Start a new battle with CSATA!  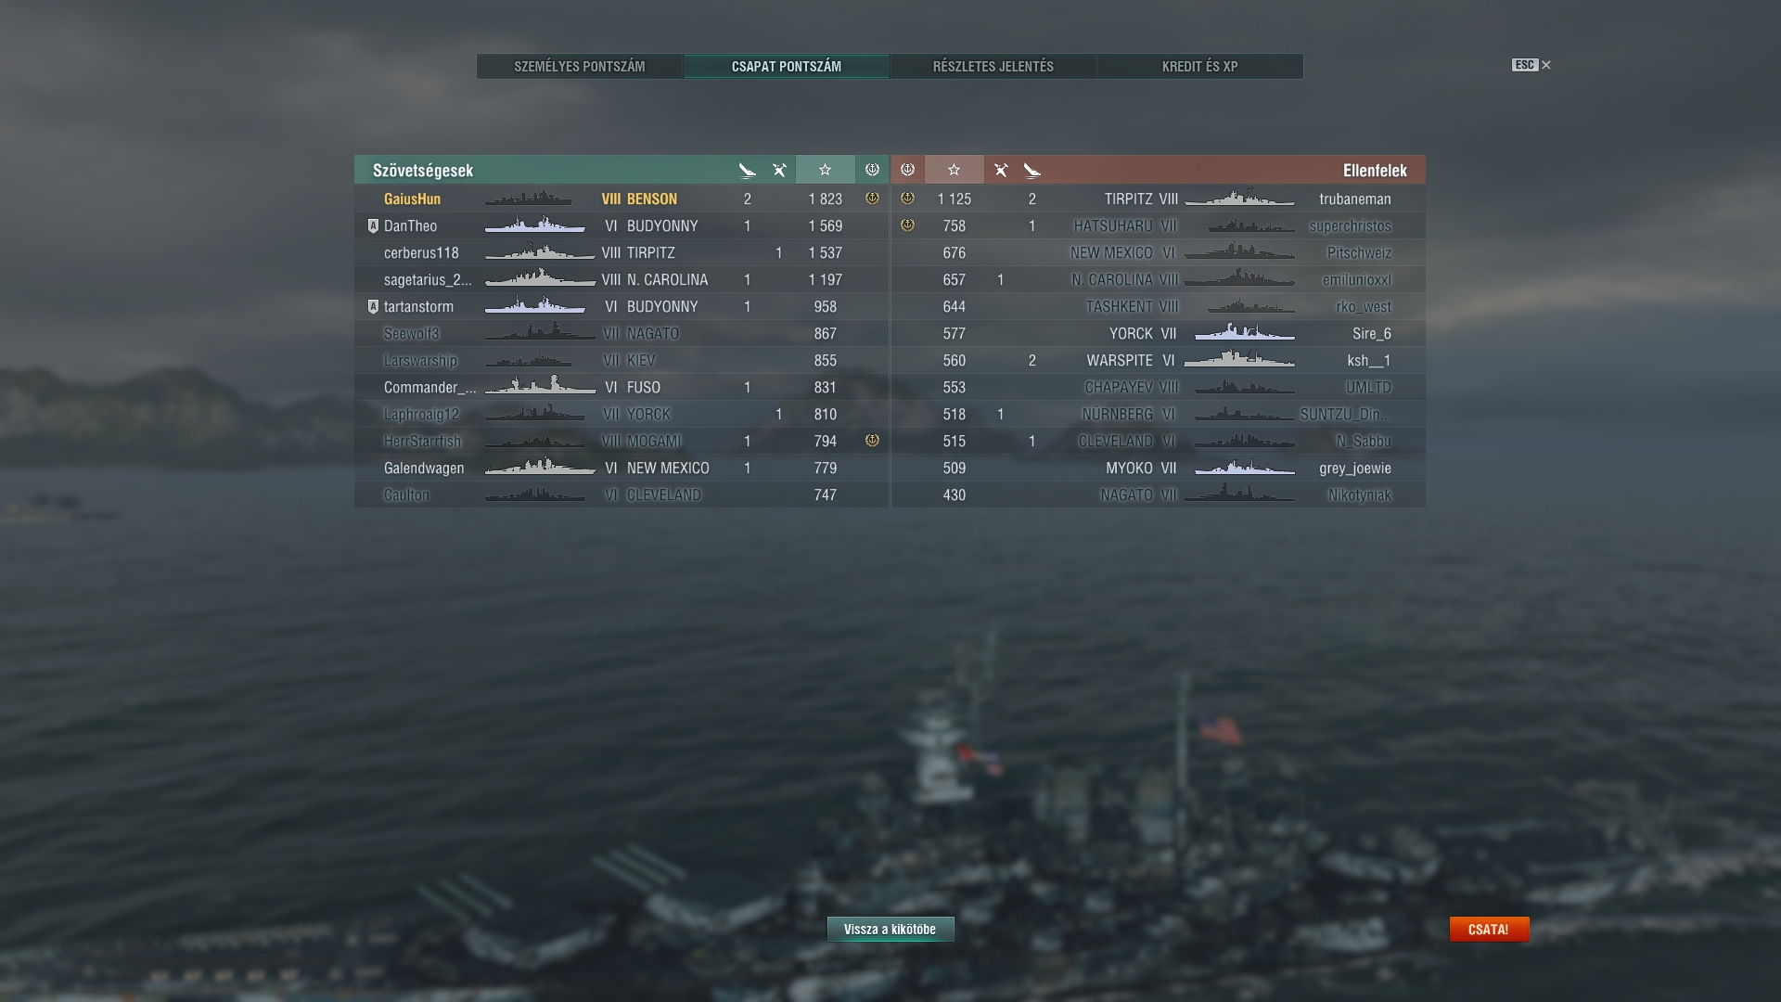click(x=1489, y=929)
